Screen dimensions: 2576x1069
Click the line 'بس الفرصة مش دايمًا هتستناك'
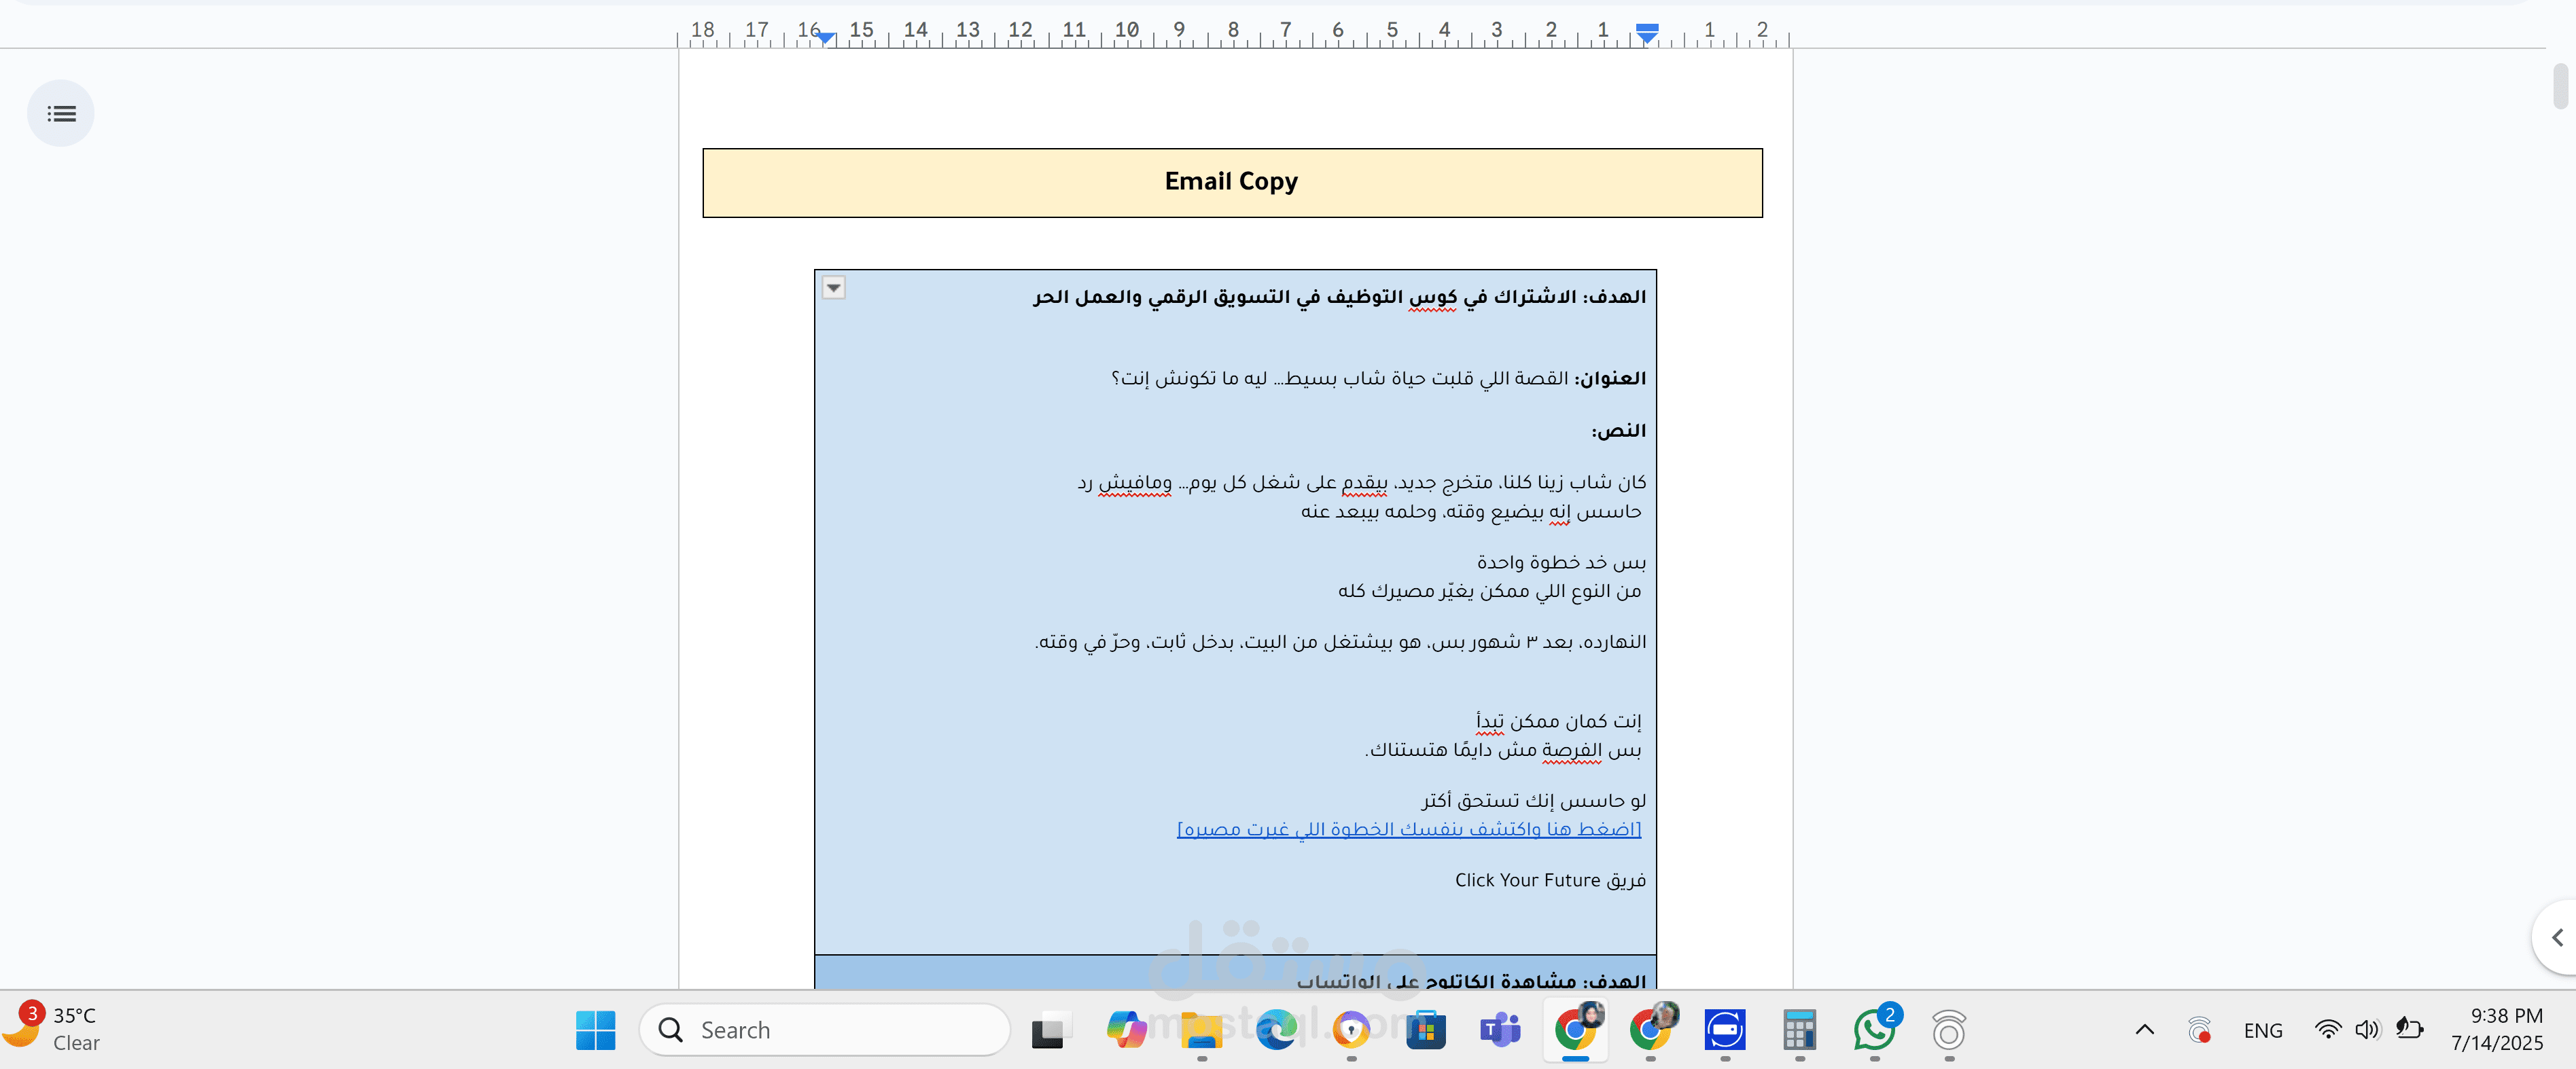1503,749
